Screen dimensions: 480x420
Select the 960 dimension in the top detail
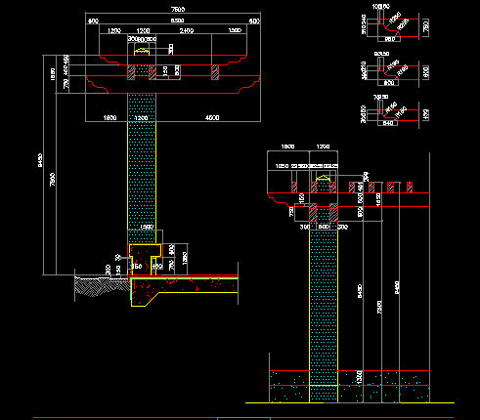390,39
